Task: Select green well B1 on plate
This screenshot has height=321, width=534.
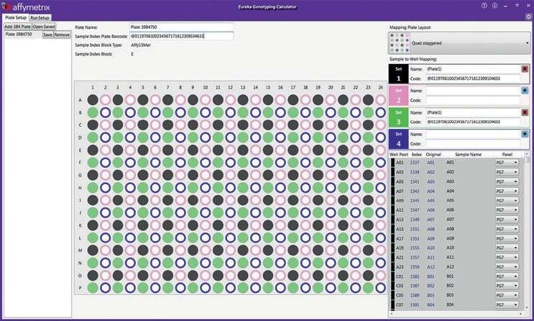Action: (x=93, y=112)
